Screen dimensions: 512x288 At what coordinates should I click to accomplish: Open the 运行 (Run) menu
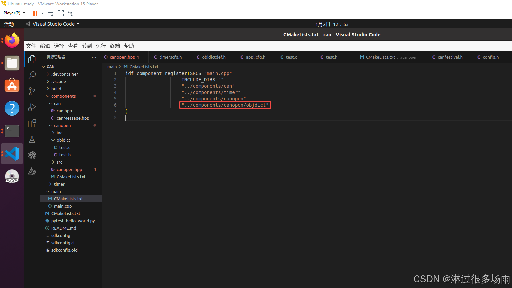coord(101,46)
